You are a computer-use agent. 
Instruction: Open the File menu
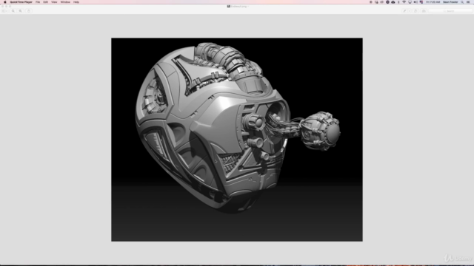(x=38, y=2)
